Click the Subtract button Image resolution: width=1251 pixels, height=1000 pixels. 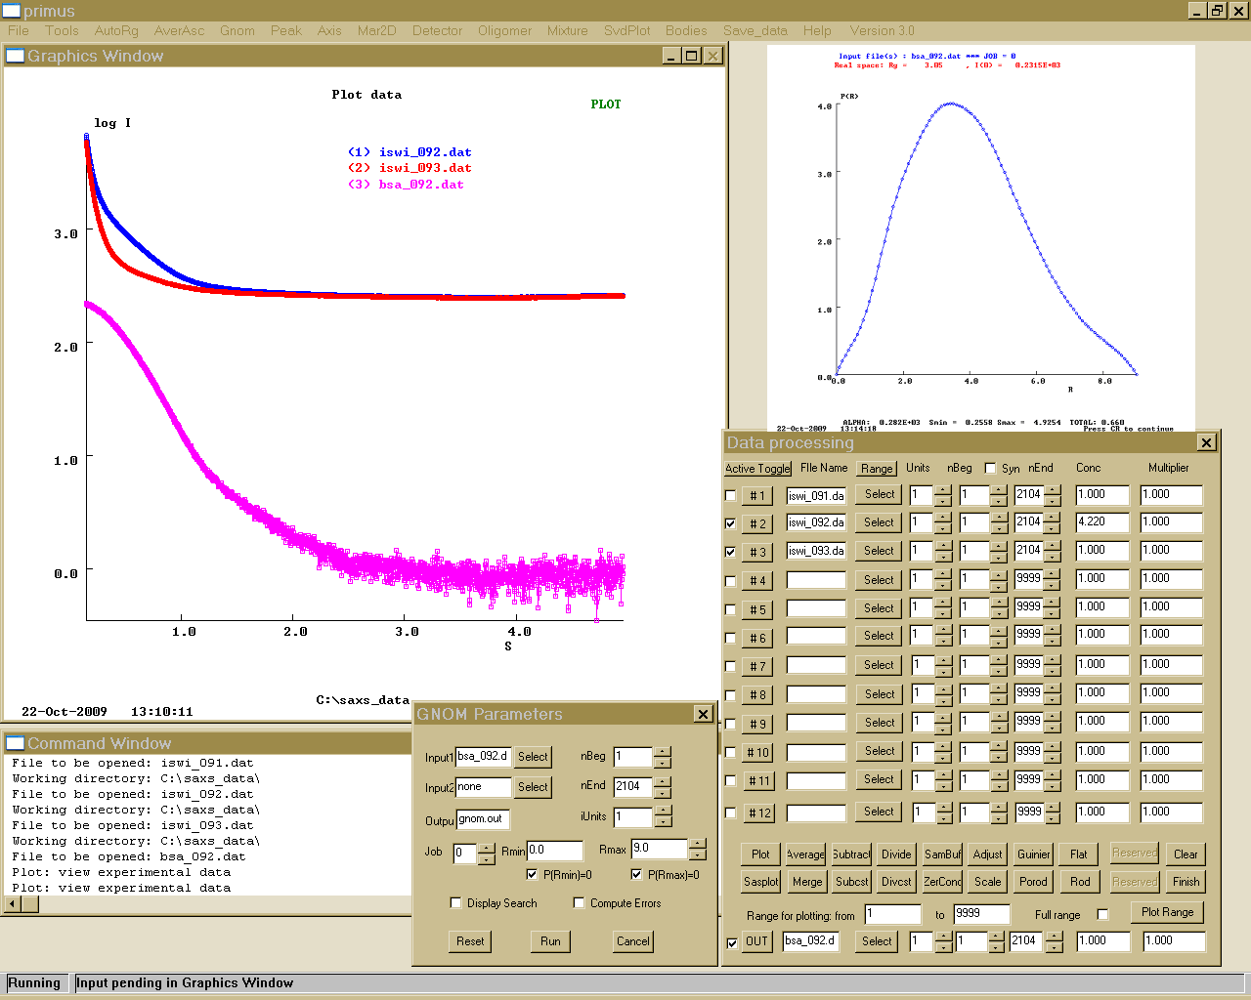(851, 854)
